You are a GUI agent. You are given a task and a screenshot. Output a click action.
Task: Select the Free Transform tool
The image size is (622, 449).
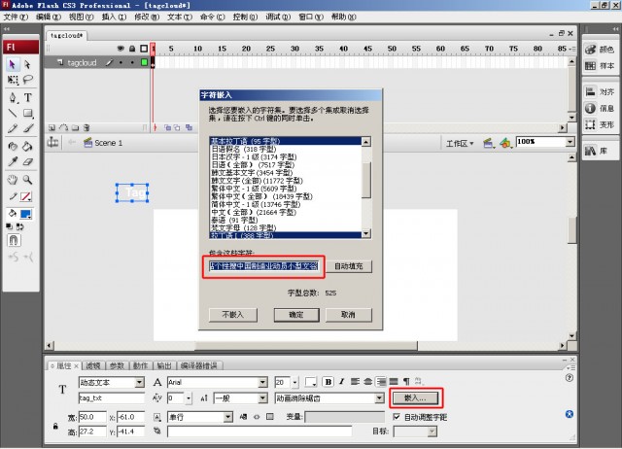click(13, 80)
